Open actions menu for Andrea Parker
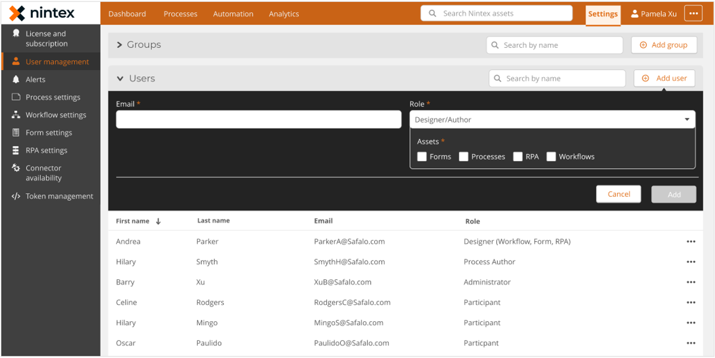This screenshot has width=715, height=358. coord(691,242)
